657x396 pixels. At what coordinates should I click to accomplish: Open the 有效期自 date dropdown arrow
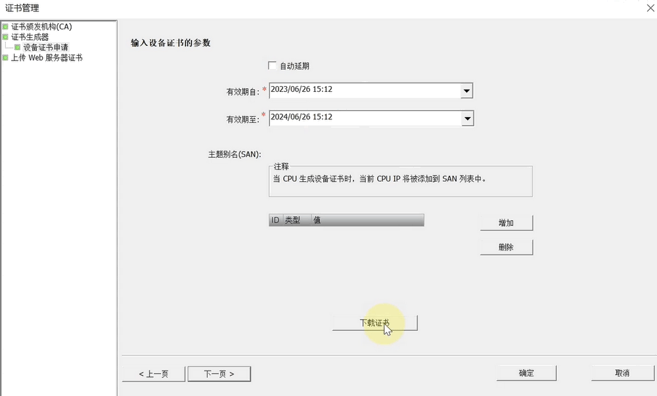pyautogui.click(x=466, y=91)
